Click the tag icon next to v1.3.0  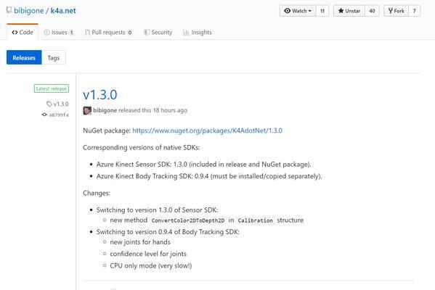click(x=49, y=104)
